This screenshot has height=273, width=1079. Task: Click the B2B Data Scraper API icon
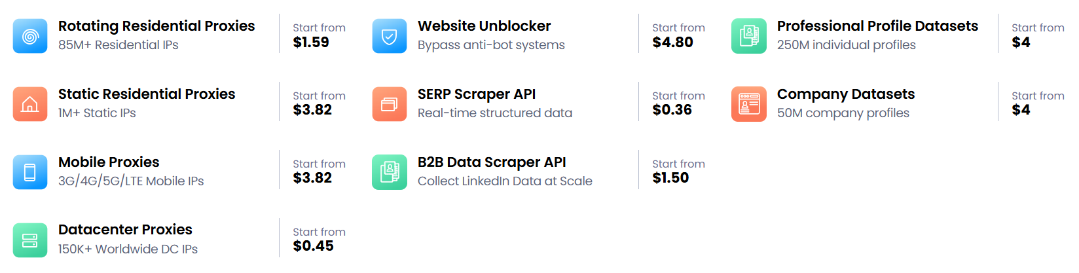pyautogui.click(x=390, y=172)
